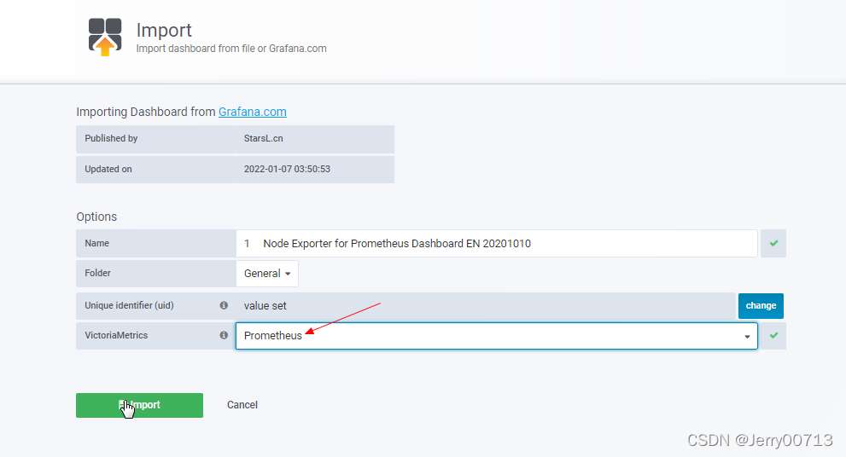Click the '2022-01-07 03:50:53' updated date
Image resolution: width=846 pixels, height=457 pixels.
click(x=287, y=169)
